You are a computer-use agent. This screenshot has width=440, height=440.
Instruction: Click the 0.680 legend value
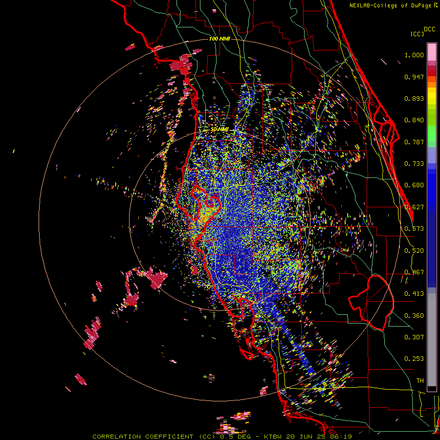[x=414, y=185]
